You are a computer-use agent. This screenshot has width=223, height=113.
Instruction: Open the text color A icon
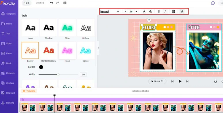pyautogui.click(x=144, y=12)
